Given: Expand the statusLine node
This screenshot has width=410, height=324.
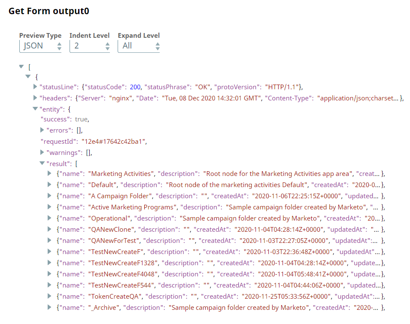Looking at the screenshot, I should [35, 87].
